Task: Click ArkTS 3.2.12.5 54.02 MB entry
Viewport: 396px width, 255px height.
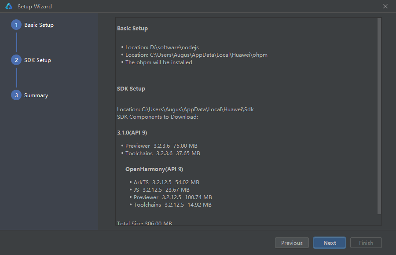Action: tap(166, 182)
